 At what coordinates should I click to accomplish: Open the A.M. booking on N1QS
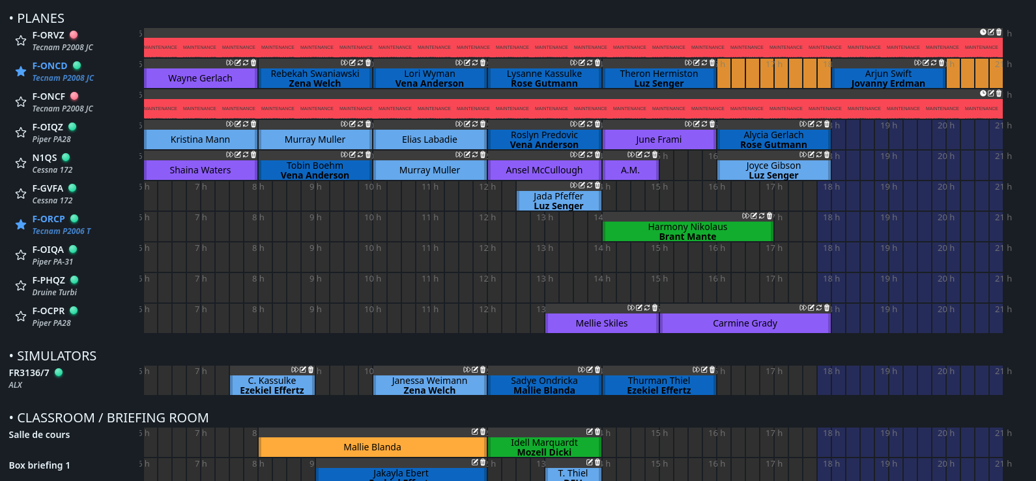630,170
